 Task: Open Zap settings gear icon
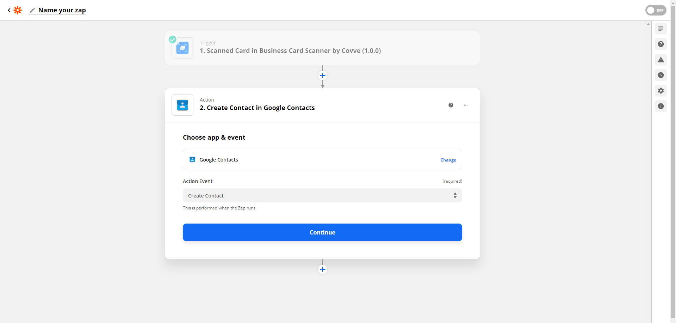(661, 91)
